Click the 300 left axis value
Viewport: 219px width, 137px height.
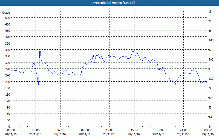[8, 63]
